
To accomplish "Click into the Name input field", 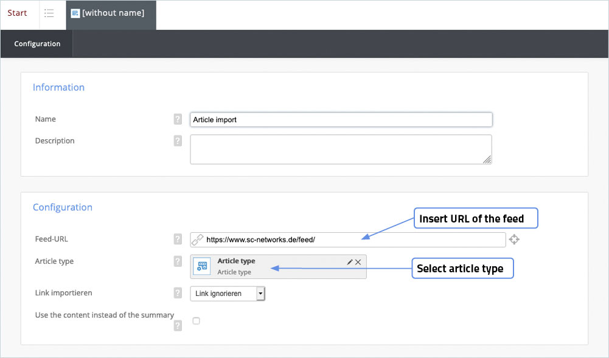I will pyautogui.click(x=341, y=120).
